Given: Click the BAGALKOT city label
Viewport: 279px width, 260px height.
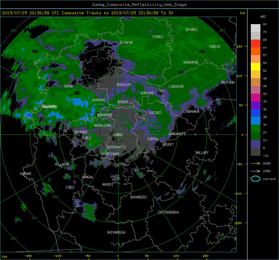Looking at the screenshot, I should coord(124,85).
